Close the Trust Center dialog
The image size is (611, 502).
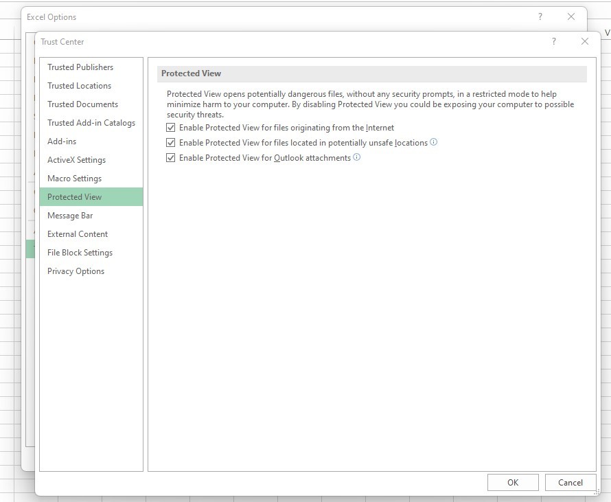pos(584,41)
